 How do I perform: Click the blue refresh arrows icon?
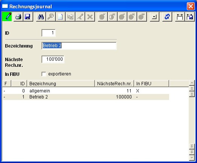(x=167, y=17)
